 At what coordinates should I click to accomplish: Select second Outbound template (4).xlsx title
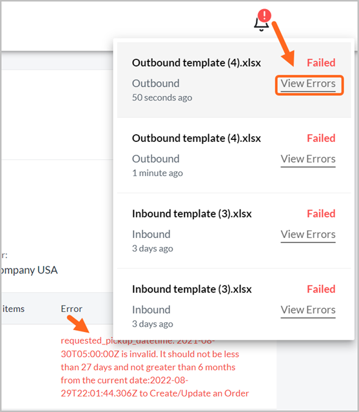point(197,139)
